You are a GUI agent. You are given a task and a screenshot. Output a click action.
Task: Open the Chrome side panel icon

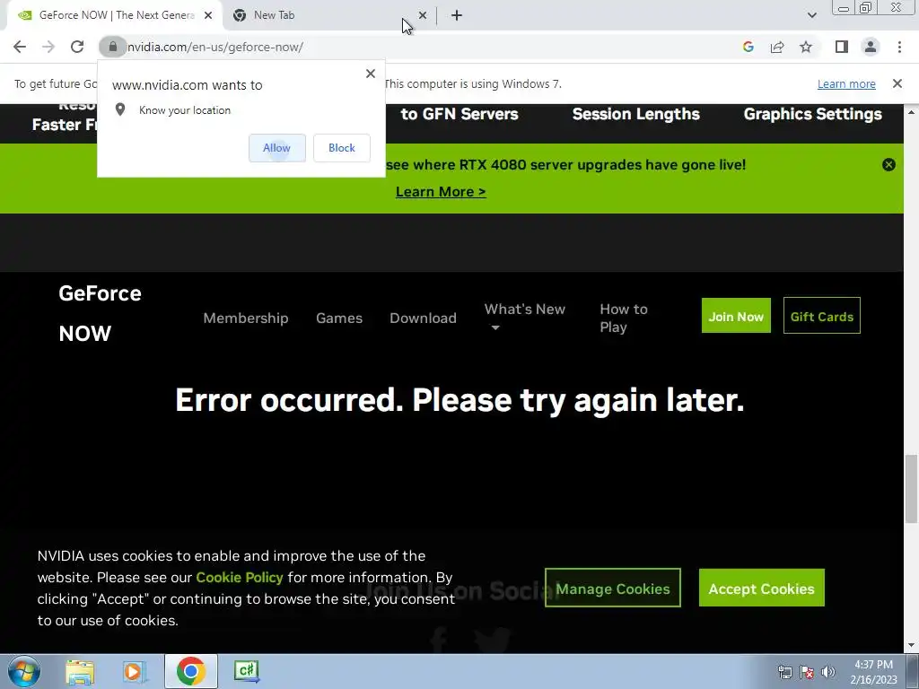(x=842, y=47)
